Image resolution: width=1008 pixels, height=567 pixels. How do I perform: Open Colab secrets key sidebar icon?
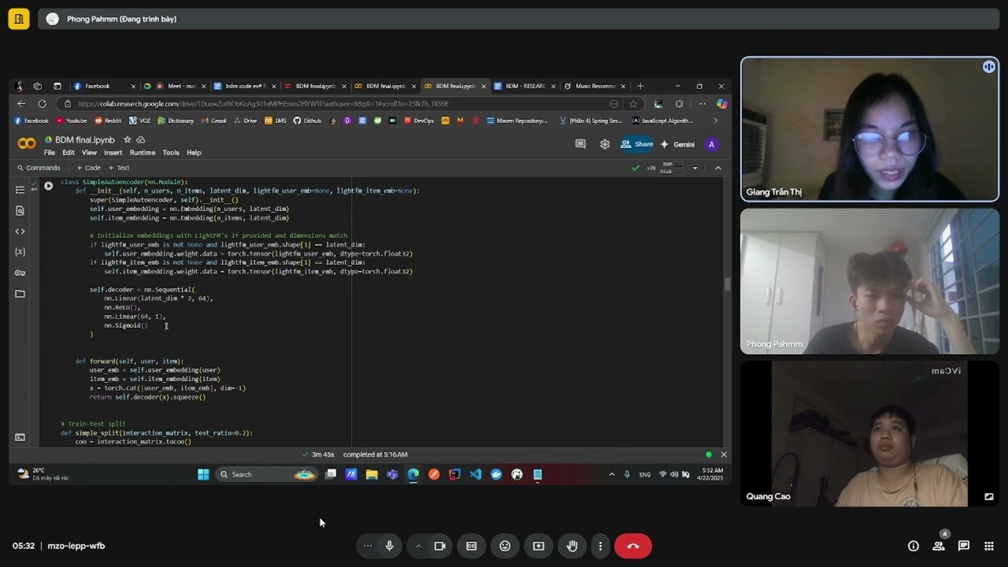click(20, 272)
